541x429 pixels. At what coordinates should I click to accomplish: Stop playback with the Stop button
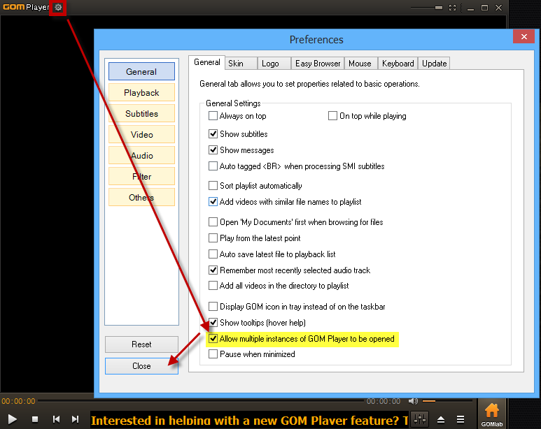pos(35,419)
